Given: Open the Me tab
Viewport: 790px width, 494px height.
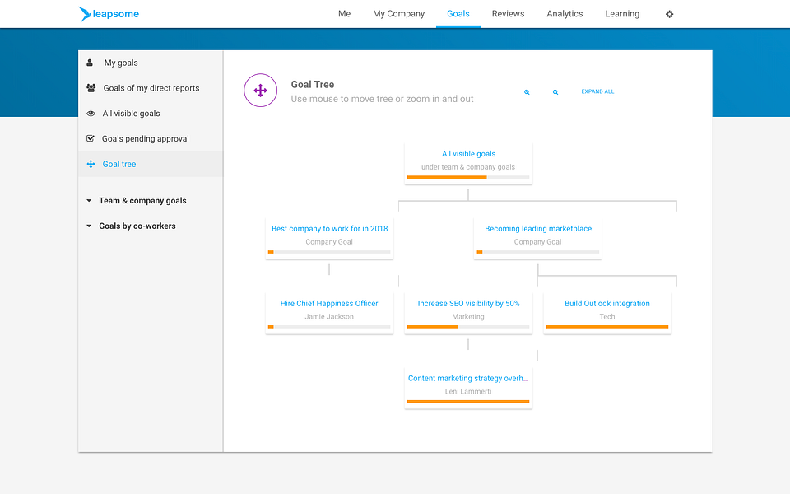Looking at the screenshot, I should point(344,14).
